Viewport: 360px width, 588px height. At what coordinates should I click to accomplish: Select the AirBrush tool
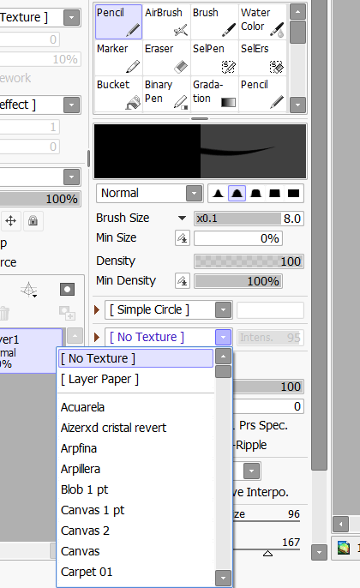point(166,21)
